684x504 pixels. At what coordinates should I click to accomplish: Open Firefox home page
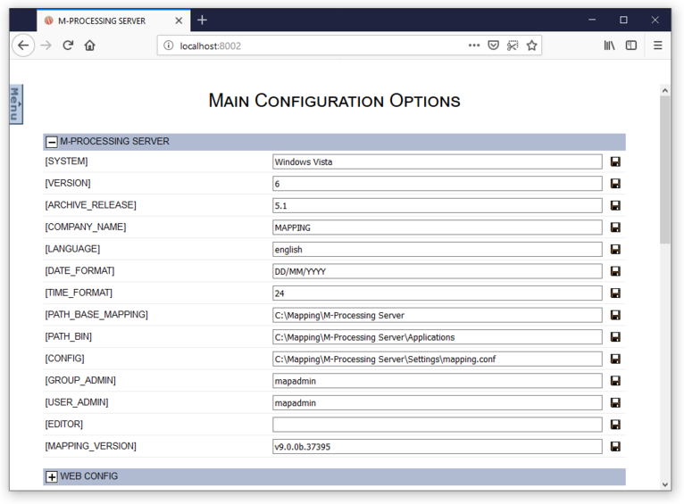tap(90, 45)
